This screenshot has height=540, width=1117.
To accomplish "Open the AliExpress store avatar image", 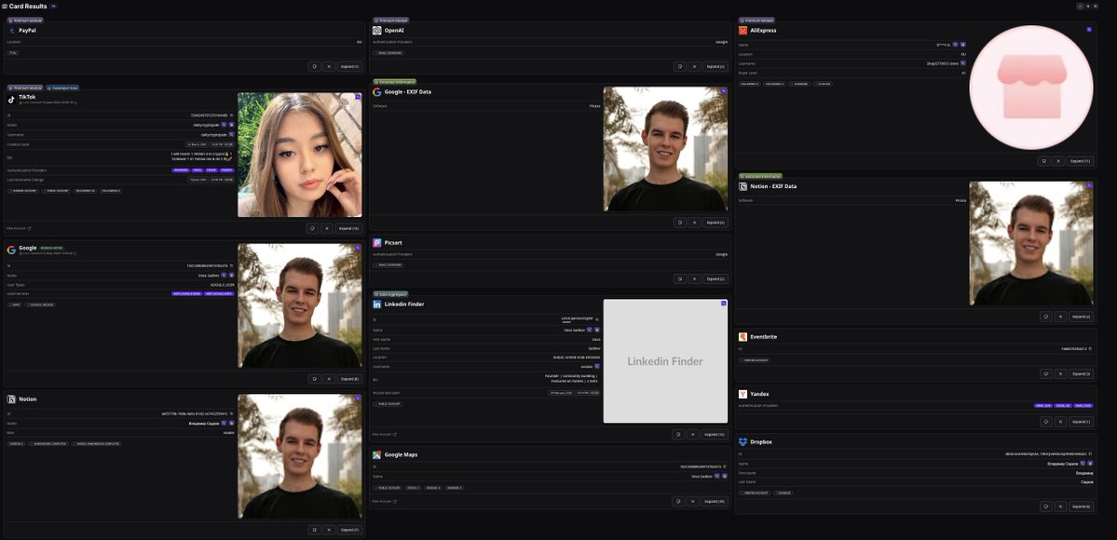I will (x=1030, y=88).
